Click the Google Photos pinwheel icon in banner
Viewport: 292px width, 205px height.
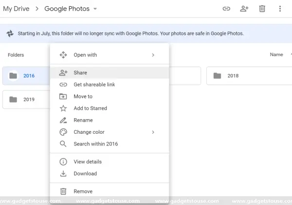[10, 33]
